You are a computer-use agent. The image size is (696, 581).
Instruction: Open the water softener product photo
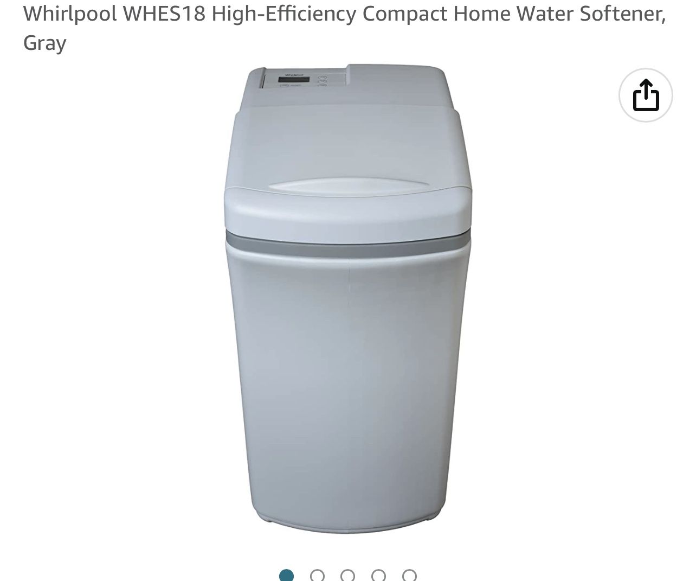pos(348,298)
